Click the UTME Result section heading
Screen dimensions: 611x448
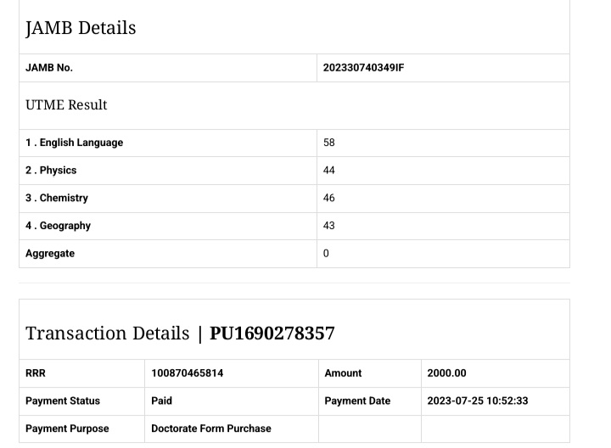click(x=66, y=105)
